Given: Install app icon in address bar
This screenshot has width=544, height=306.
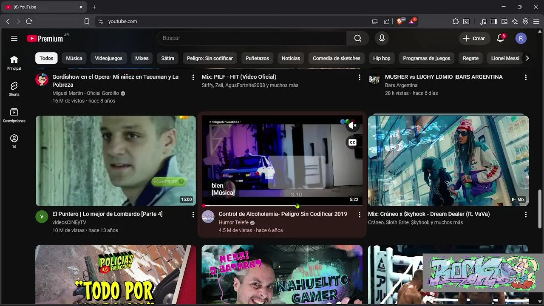Looking at the screenshot, I should (375, 21).
